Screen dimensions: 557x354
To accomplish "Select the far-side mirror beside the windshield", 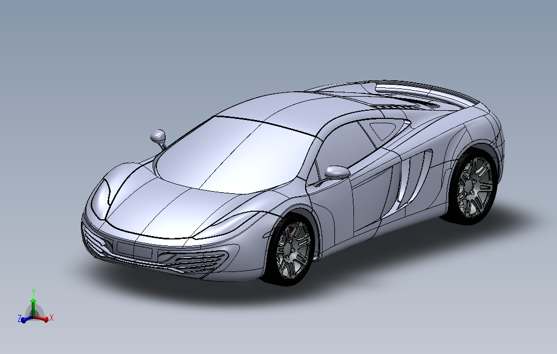I will [x=158, y=136].
